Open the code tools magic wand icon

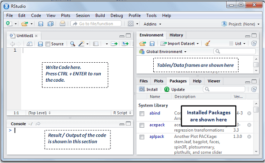point(81,44)
